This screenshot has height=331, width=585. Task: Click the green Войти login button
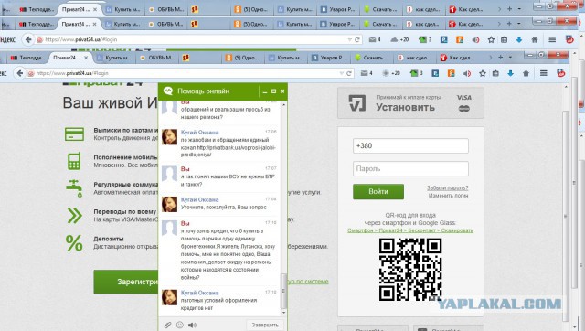click(x=378, y=191)
